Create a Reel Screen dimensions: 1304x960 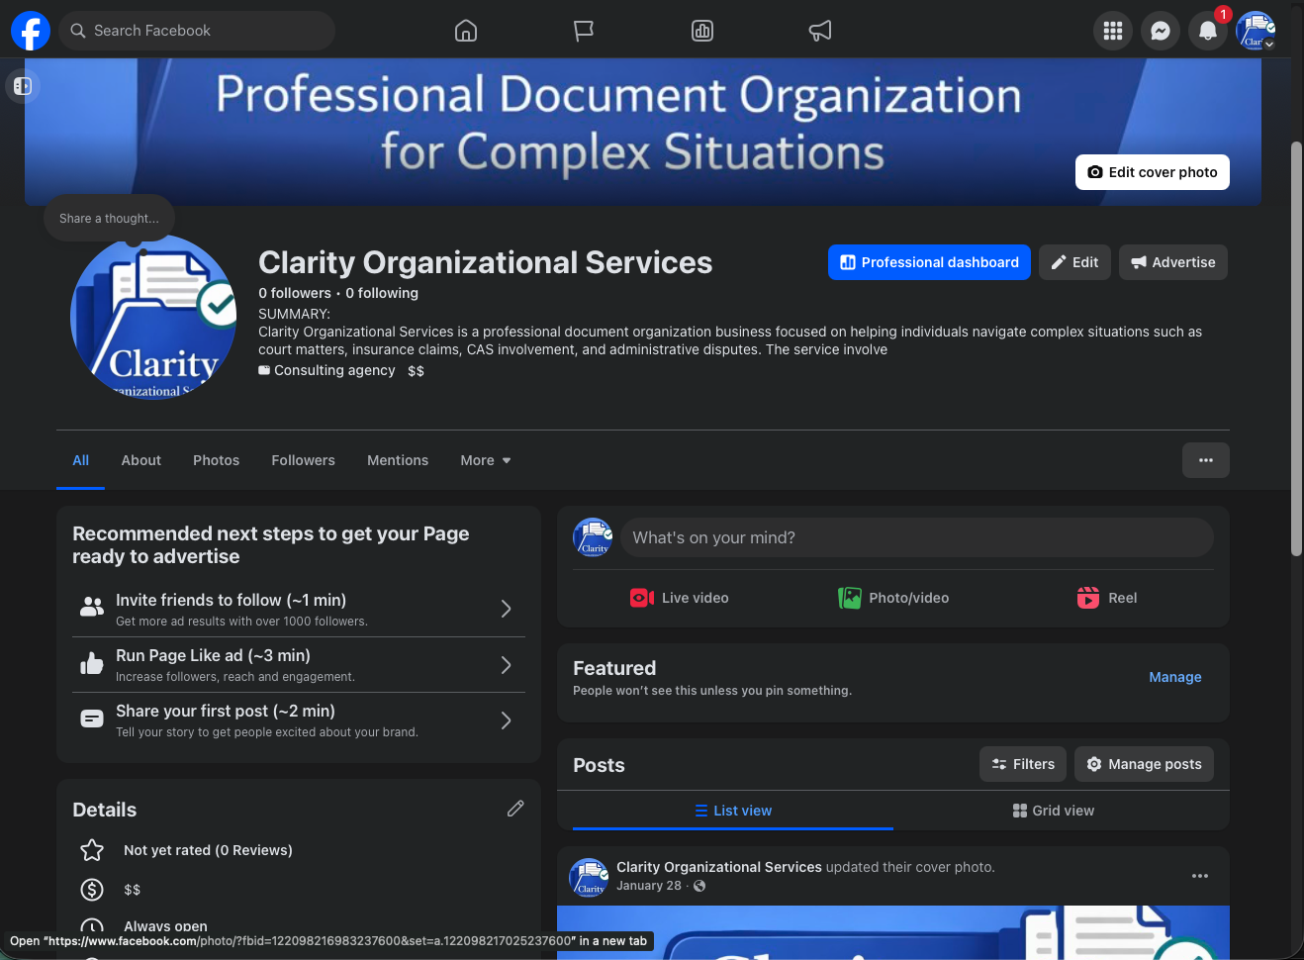pos(1105,598)
